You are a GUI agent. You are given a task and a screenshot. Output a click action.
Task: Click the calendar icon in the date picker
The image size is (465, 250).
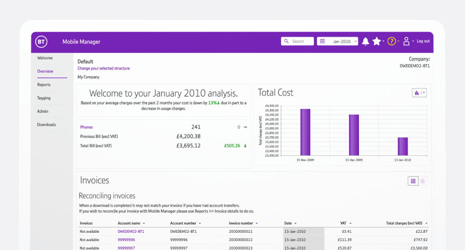point(322,41)
